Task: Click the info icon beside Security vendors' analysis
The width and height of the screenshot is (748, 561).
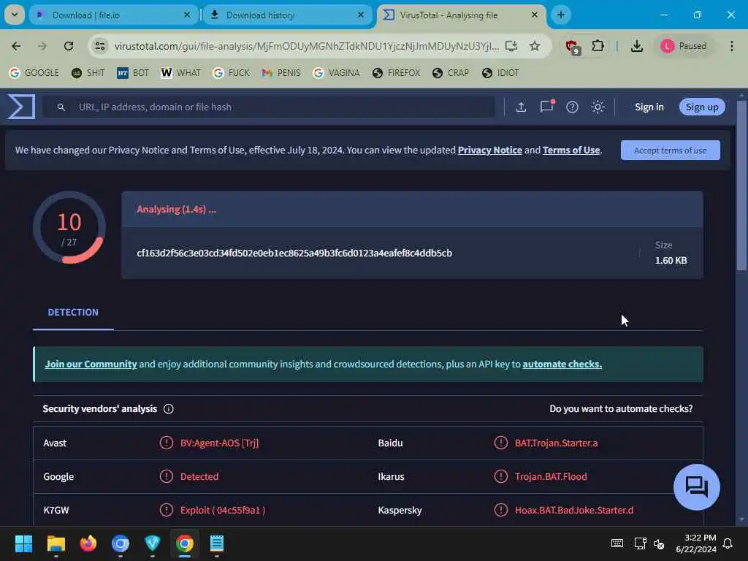Action: [169, 409]
